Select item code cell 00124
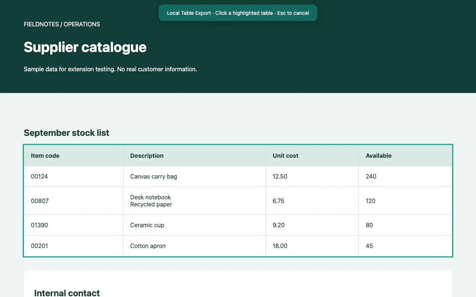Viewport: 476px width, 297px height. (74, 176)
